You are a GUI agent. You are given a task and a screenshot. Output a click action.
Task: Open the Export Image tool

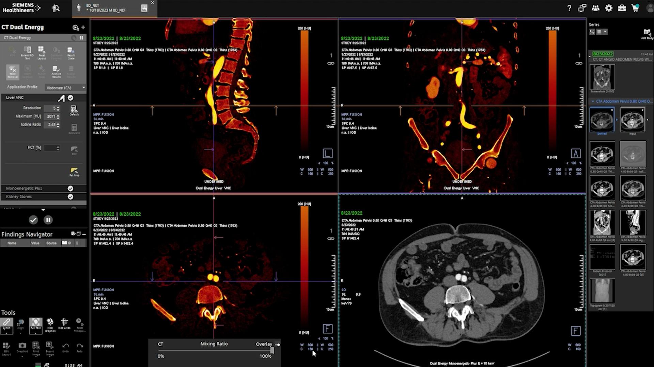[49, 347]
